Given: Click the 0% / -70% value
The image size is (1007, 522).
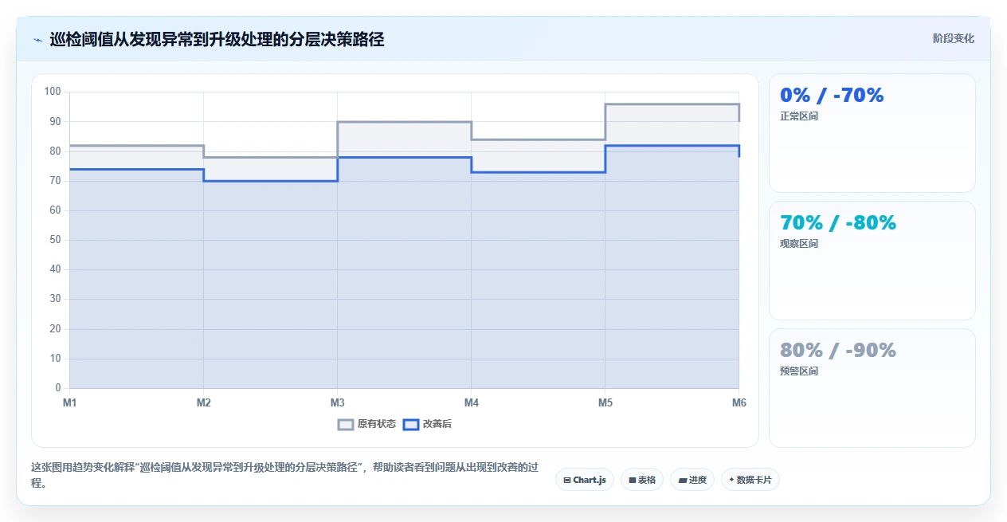Looking at the screenshot, I should [832, 96].
